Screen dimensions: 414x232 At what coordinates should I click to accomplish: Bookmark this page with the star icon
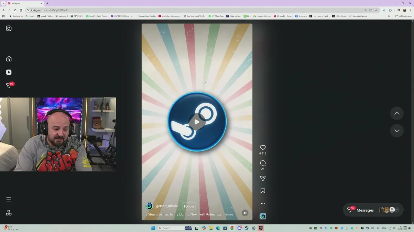coord(376,10)
